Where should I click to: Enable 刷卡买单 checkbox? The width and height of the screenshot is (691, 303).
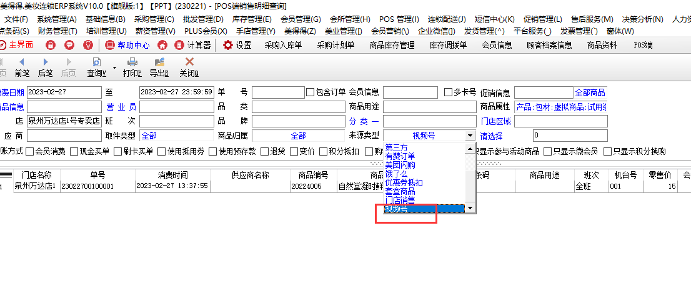117,151
